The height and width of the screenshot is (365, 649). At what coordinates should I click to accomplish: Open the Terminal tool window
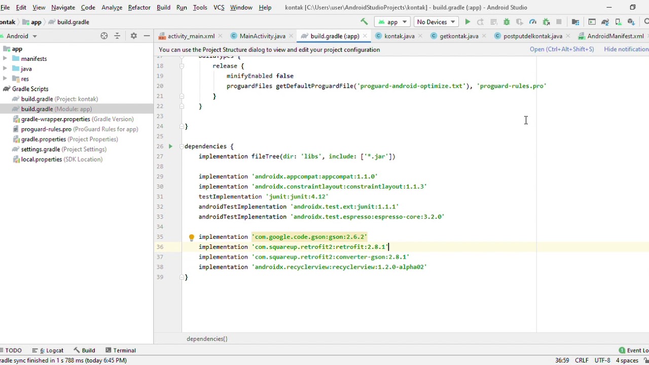(x=120, y=350)
